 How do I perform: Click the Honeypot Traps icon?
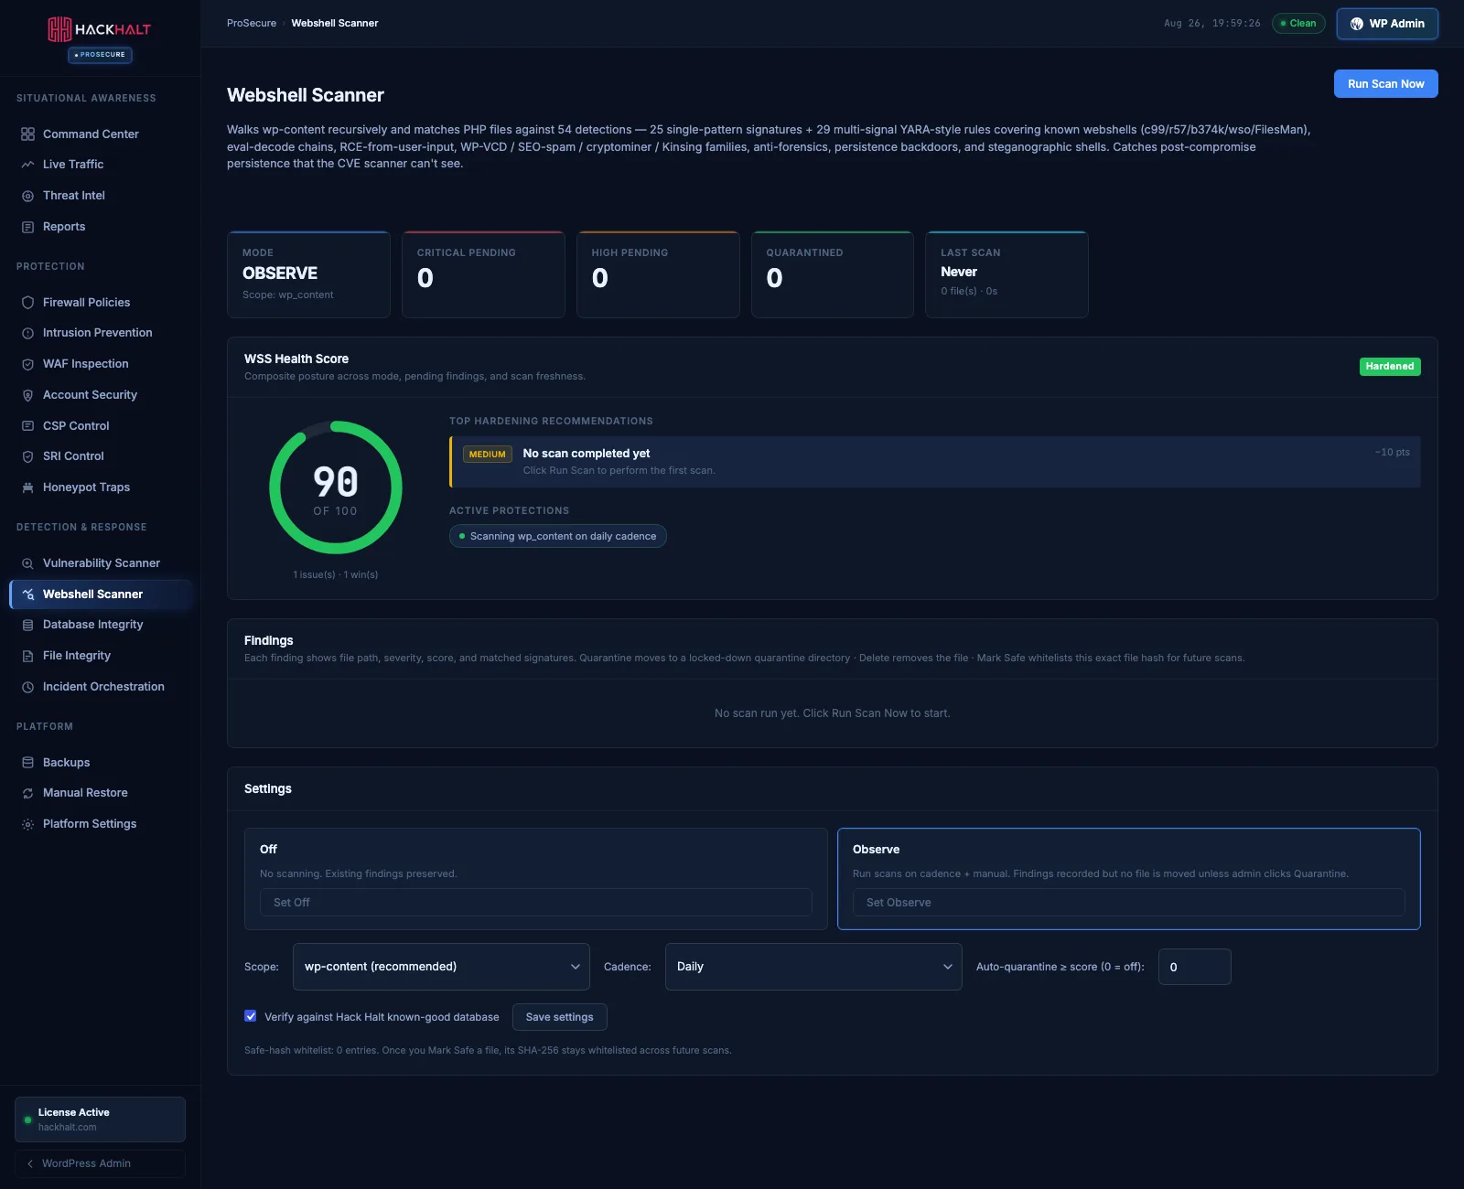pyautogui.click(x=27, y=487)
